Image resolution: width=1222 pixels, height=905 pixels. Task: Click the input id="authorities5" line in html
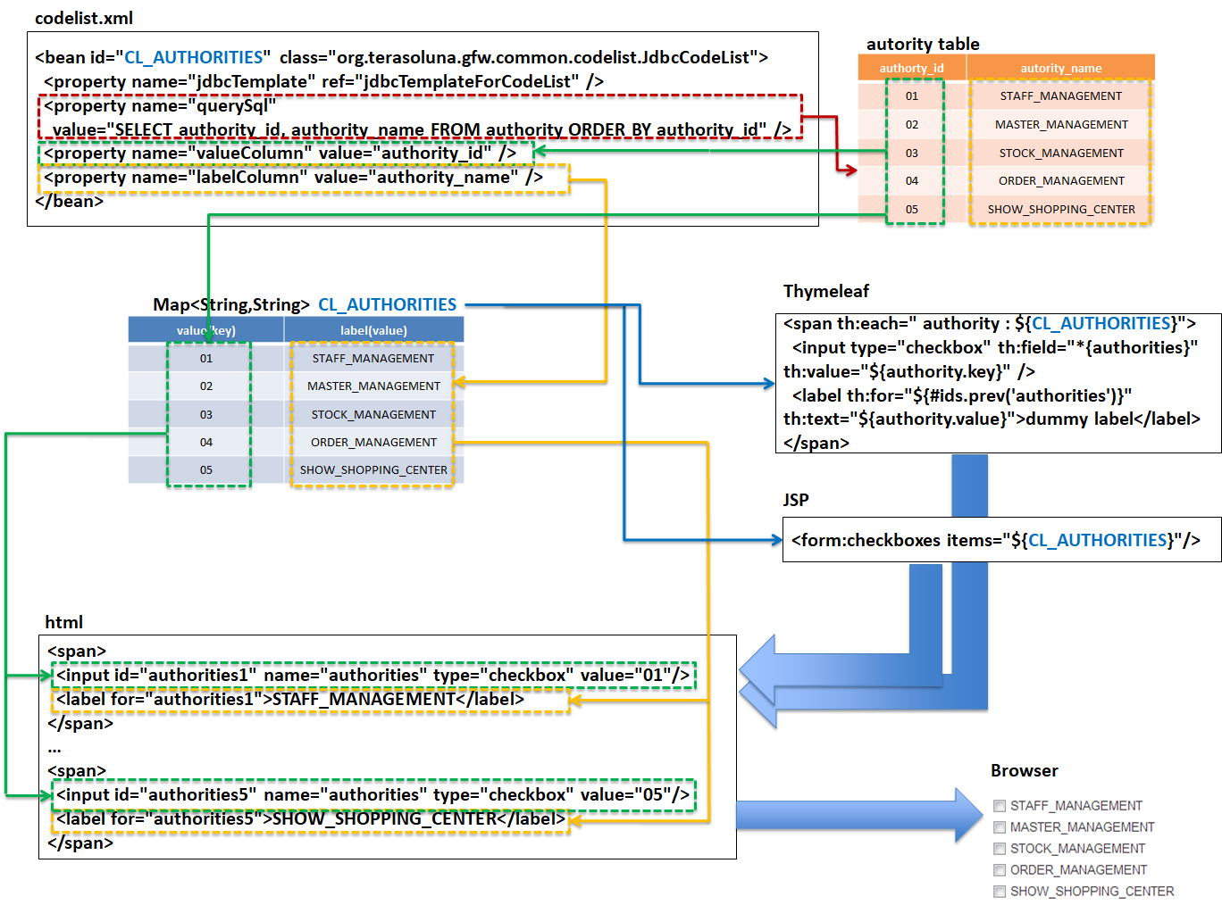tap(372, 795)
